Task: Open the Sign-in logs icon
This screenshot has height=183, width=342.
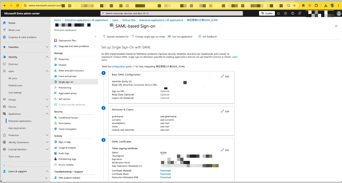Action: [56, 142]
